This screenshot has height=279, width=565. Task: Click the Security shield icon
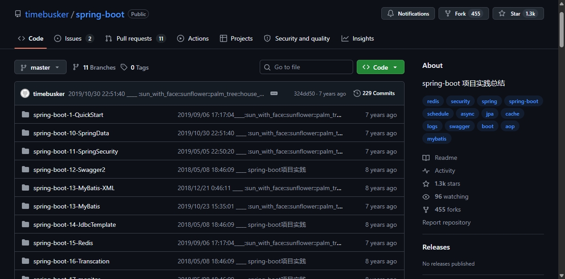pyautogui.click(x=267, y=38)
